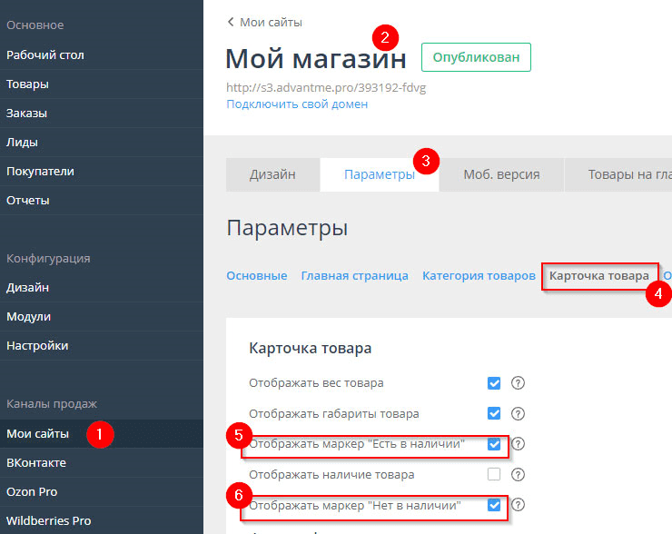Disable the 'Нет в наличии' marker checkbox
This screenshot has height=534, width=672.
click(x=494, y=505)
